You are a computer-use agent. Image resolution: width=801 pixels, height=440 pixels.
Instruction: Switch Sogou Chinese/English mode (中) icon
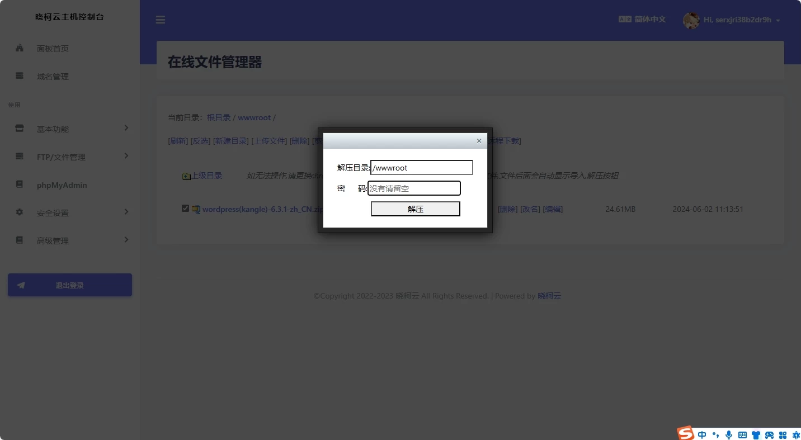point(702,434)
